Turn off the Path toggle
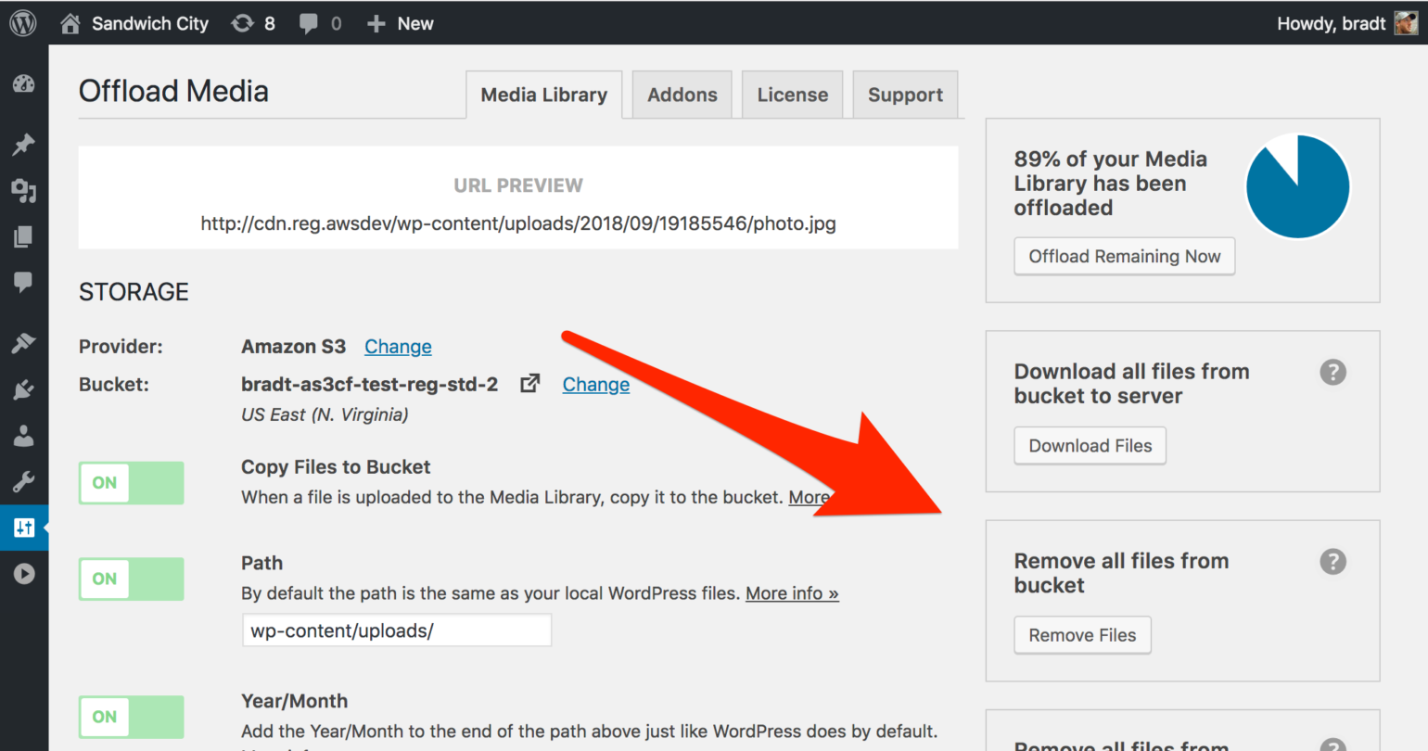 pyautogui.click(x=132, y=579)
